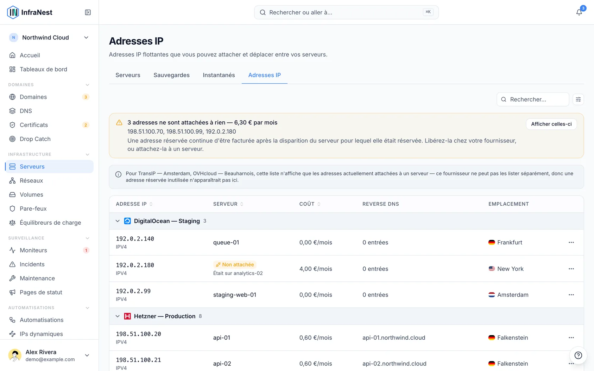
Task: Open Northwind Cloud organization switcher
Action: (x=49, y=38)
